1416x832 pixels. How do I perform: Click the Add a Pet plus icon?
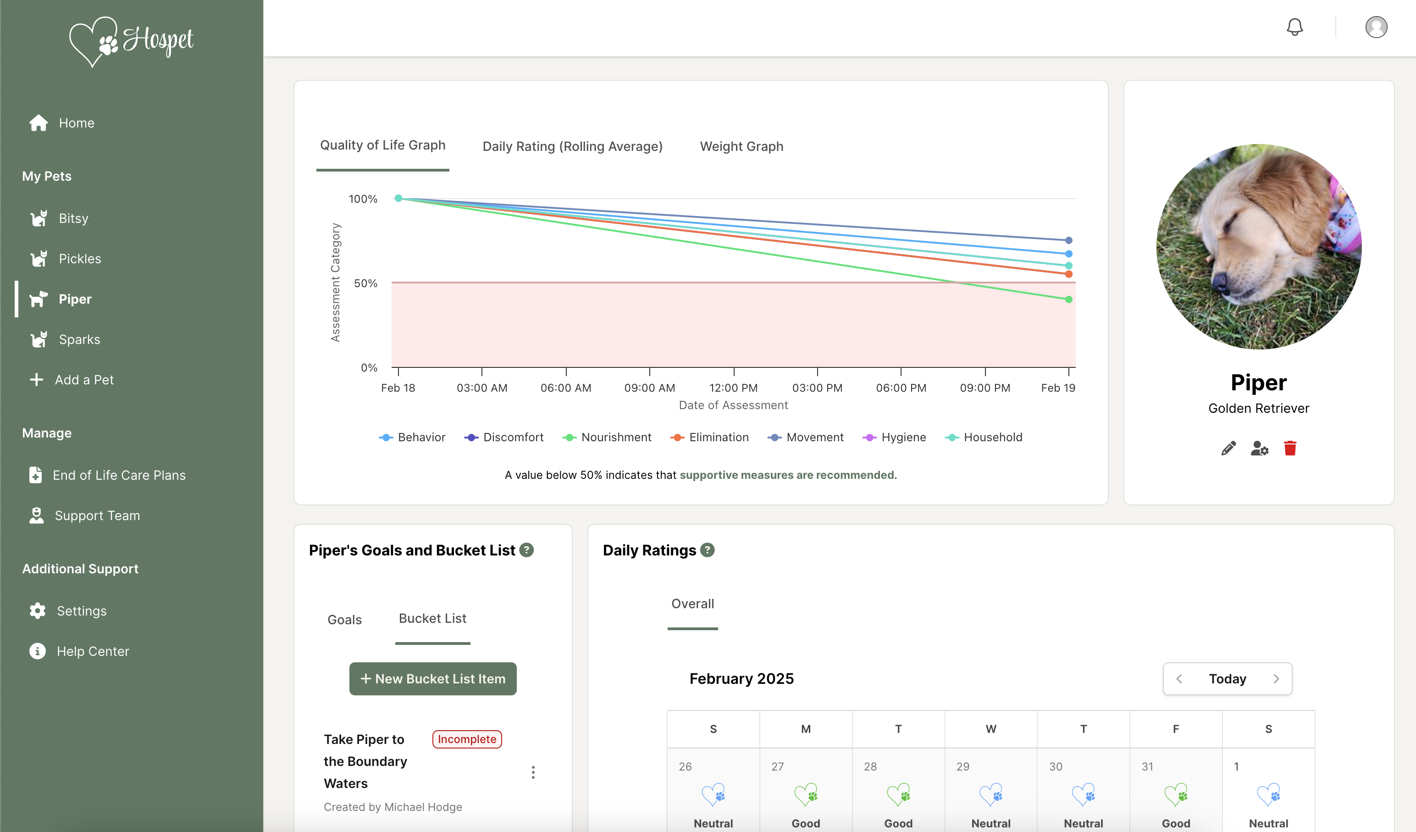pos(37,380)
